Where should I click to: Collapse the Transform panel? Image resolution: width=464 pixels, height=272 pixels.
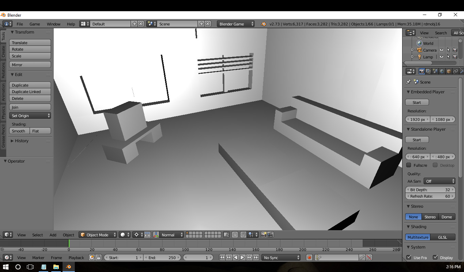(12, 32)
